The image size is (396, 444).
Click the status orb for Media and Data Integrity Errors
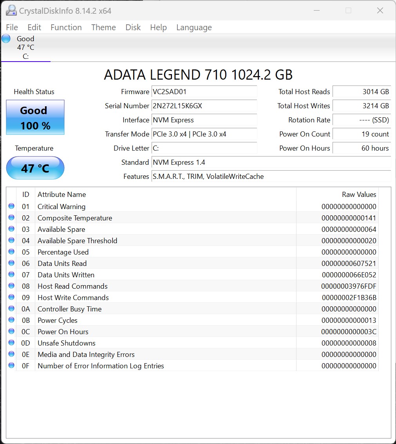(x=11, y=354)
